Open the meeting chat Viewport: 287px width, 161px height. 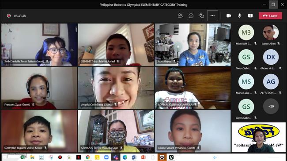191,16
